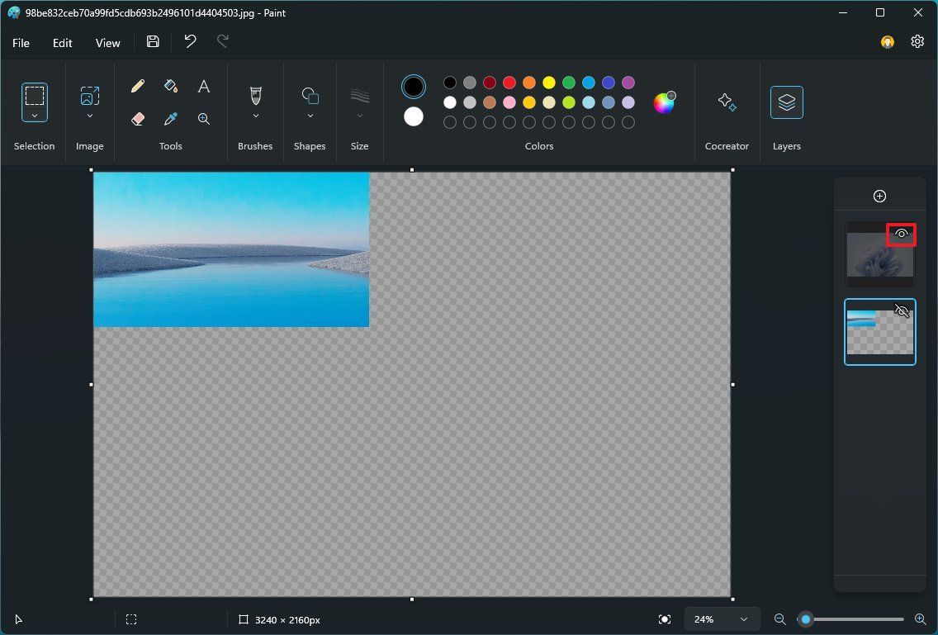The image size is (938, 635).
Task: Pick the Color picker (eyedropper) tool
Action: point(171,118)
